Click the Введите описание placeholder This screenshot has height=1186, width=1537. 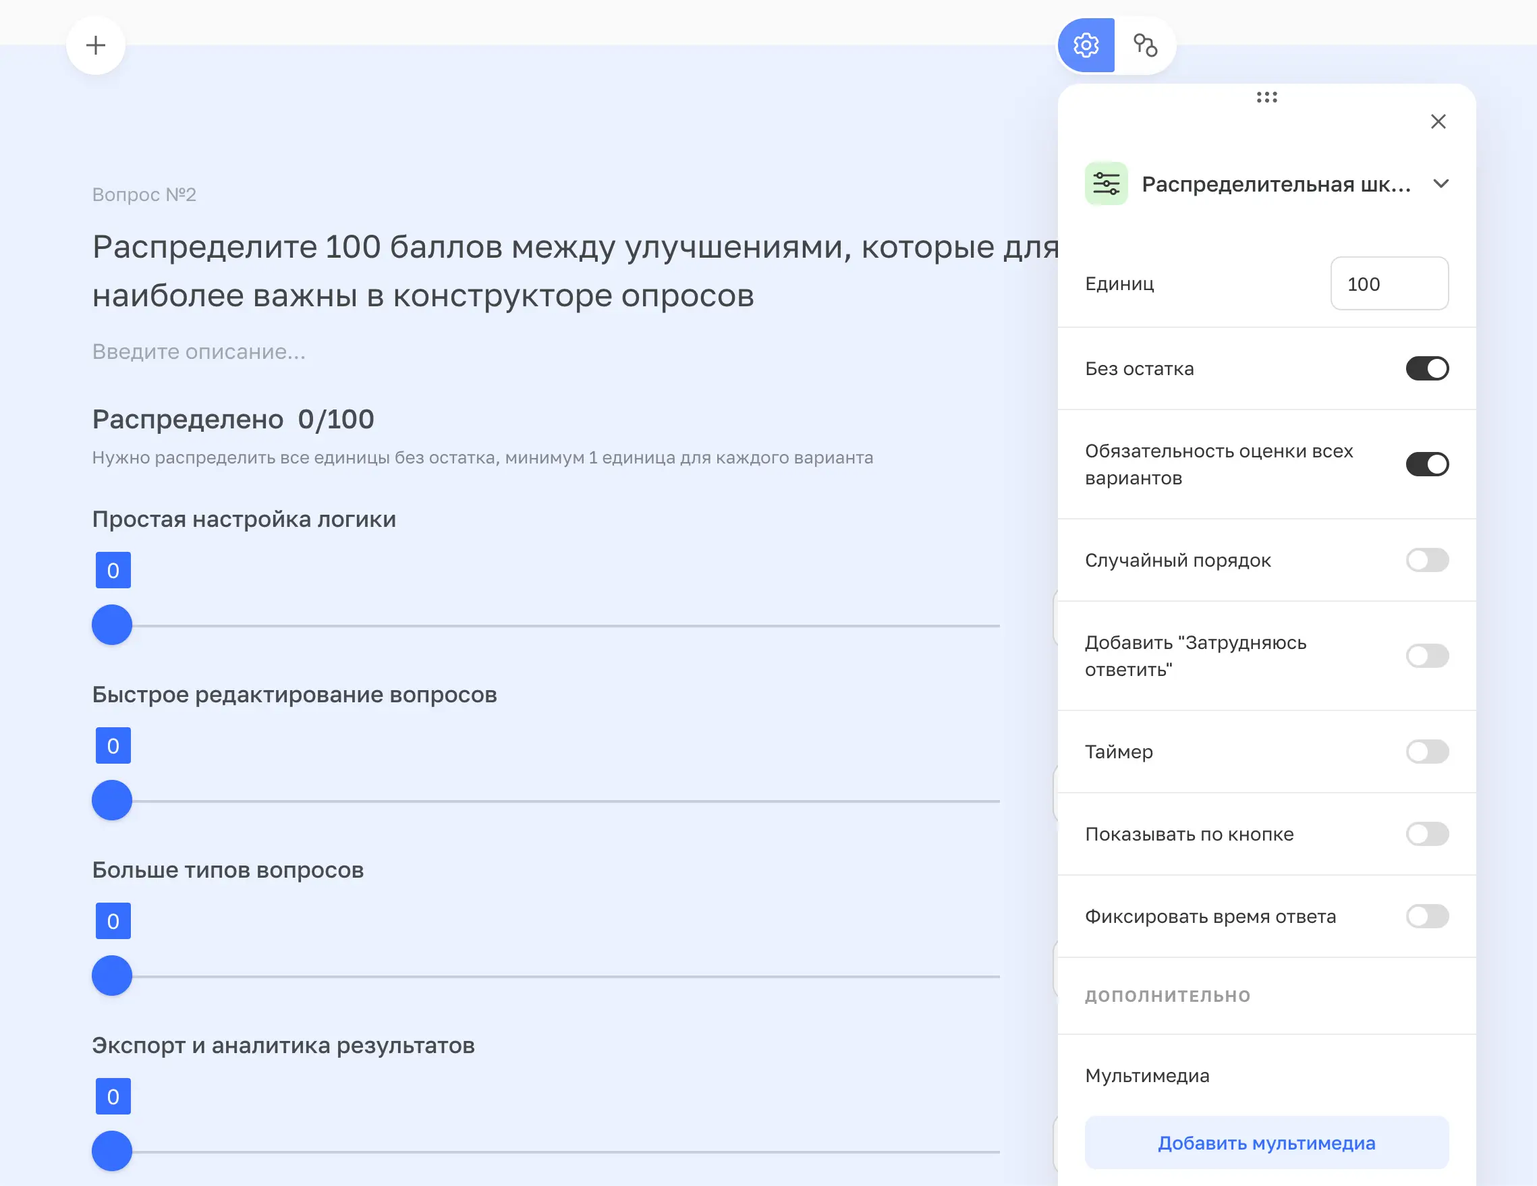pos(199,351)
